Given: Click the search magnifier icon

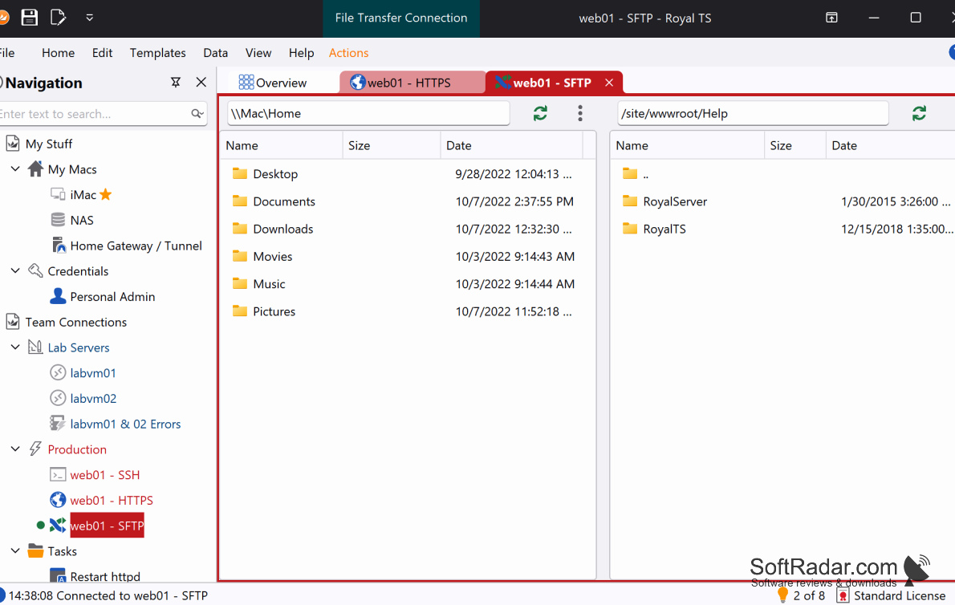Looking at the screenshot, I should (197, 114).
